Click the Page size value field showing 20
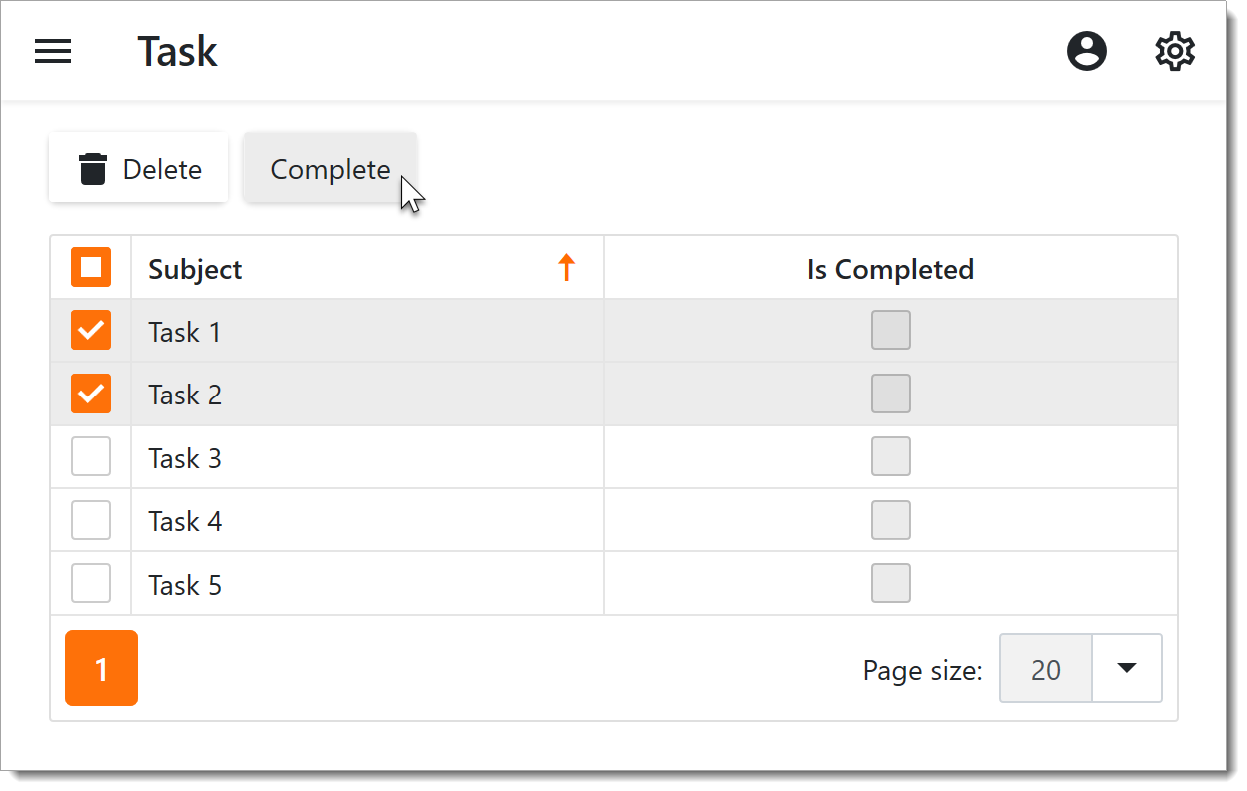 [1046, 669]
